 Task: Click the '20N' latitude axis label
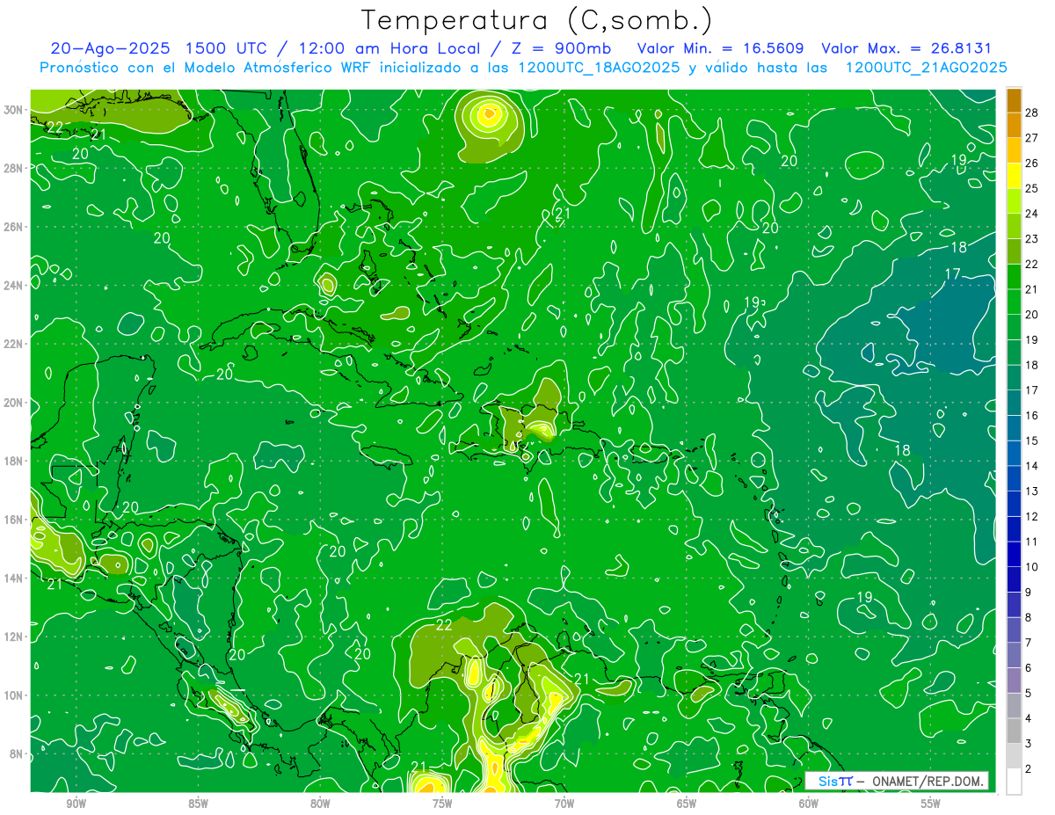click(15, 403)
